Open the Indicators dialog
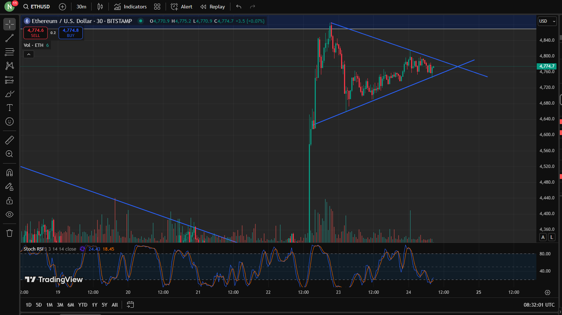The height and width of the screenshot is (315, 562). 130,7
